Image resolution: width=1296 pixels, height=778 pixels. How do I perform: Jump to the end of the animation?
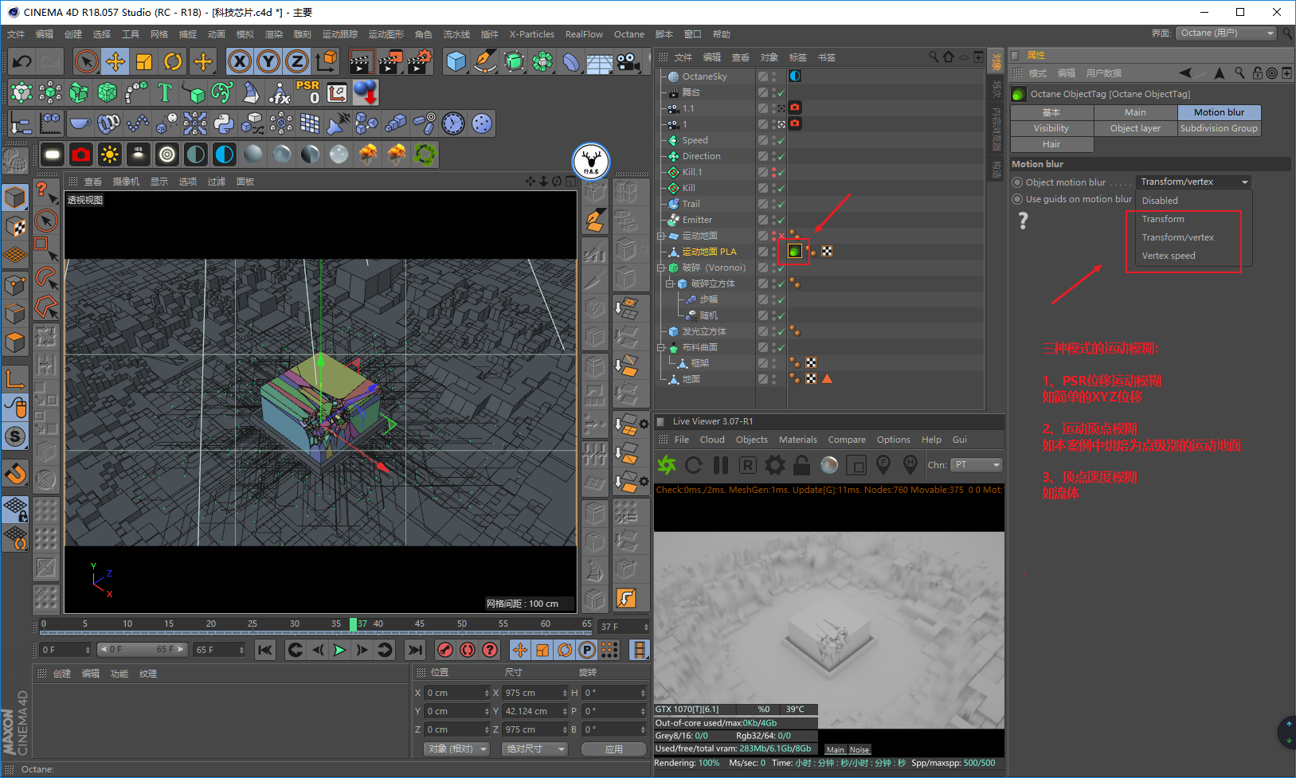(415, 650)
